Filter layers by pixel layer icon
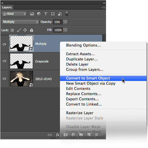The height and width of the screenshot is (148, 148). (32, 14)
